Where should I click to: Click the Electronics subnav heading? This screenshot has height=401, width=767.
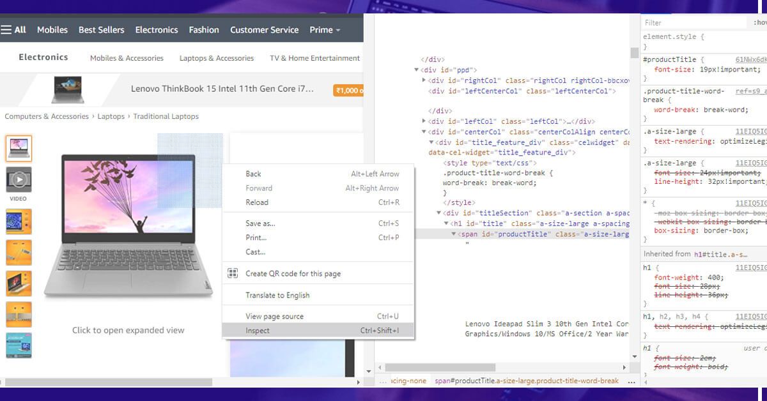pos(43,57)
